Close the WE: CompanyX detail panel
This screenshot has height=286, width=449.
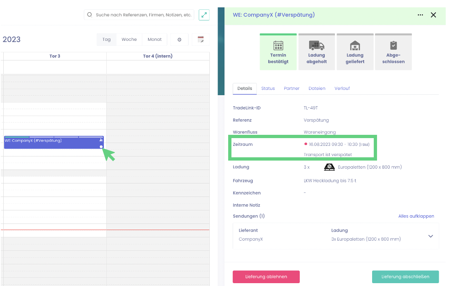coord(433,15)
